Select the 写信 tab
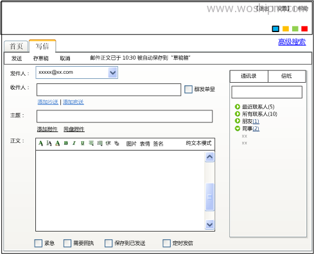Image resolution: width=314 pixels, height=254 pixels. pos(42,46)
